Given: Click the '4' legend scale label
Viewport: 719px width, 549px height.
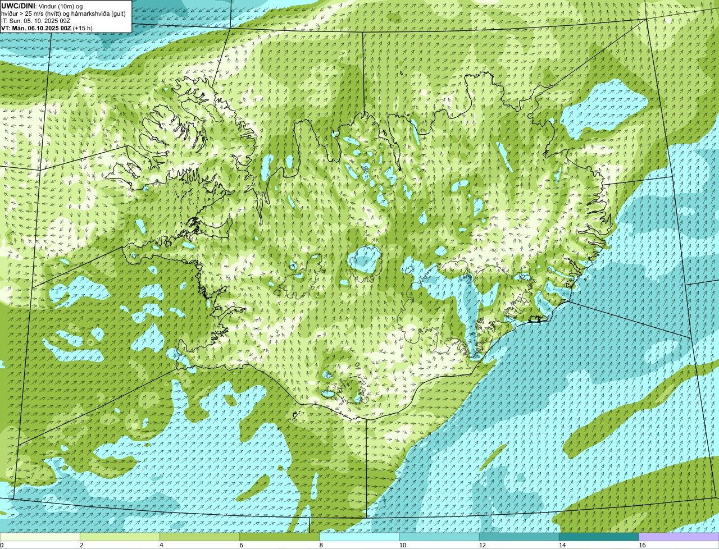Looking at the screenshot, I should coord(161,545).
